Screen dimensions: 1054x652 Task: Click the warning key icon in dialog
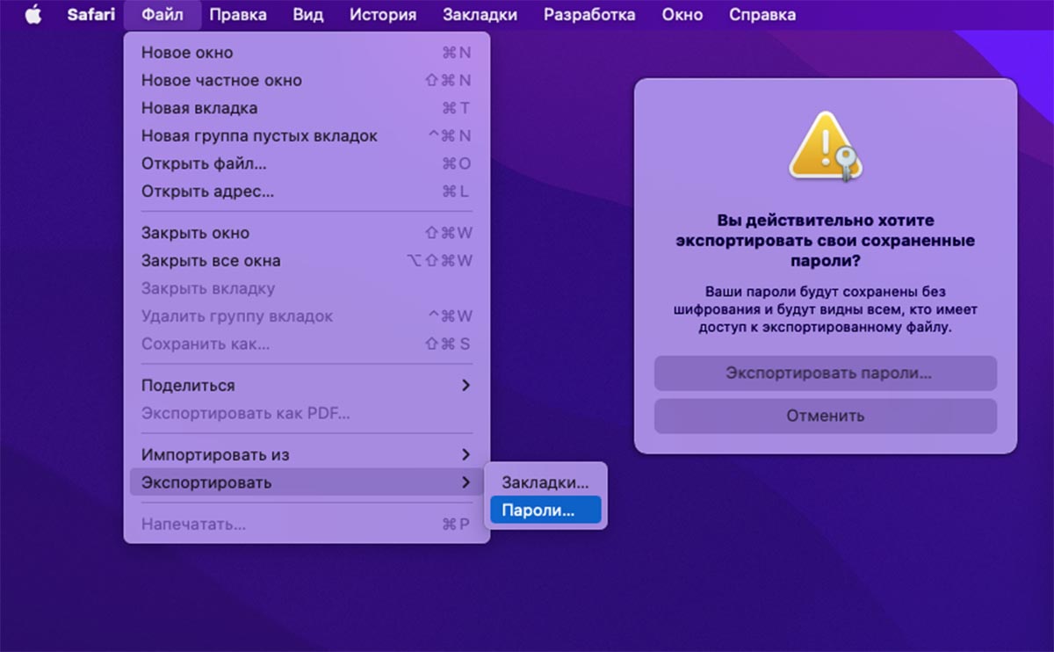pos(825,147)
